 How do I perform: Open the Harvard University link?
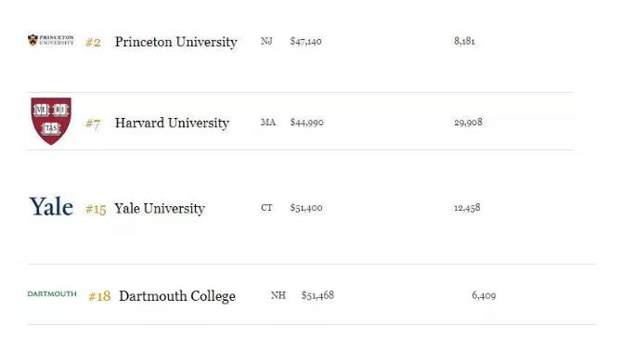click(172, 123)
